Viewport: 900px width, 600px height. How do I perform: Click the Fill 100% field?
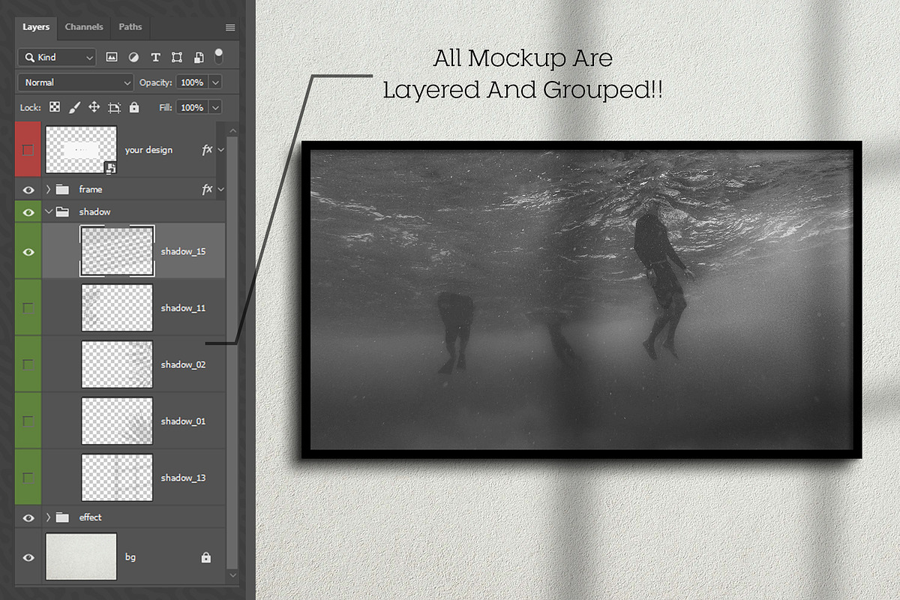tap(192, 107)
